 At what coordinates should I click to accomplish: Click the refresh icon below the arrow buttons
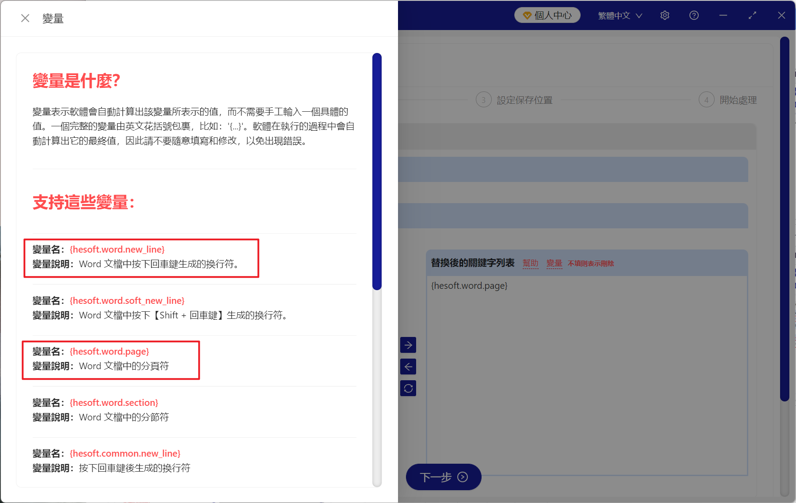point(408,388)
